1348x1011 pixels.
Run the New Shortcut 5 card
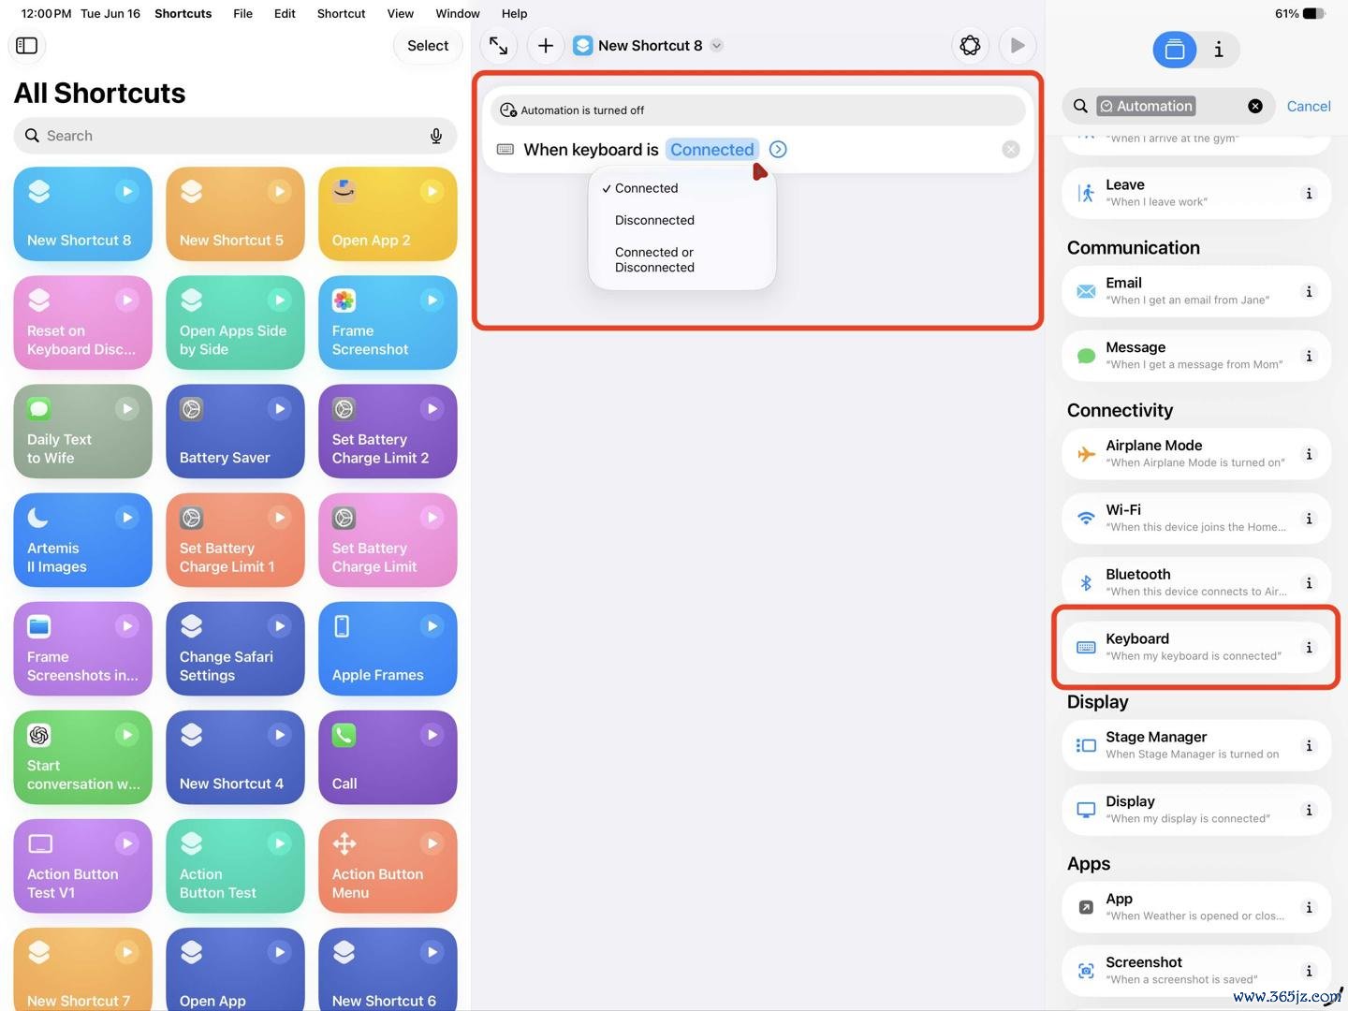279,191
